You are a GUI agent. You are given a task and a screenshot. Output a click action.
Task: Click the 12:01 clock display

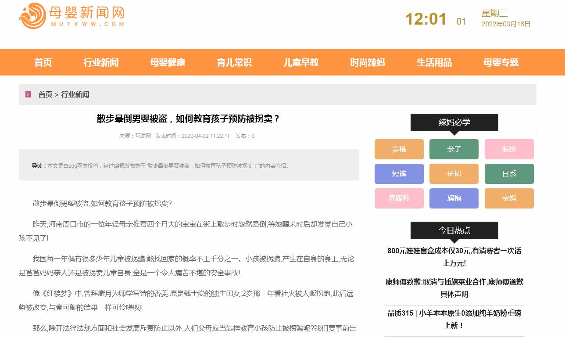426,19
